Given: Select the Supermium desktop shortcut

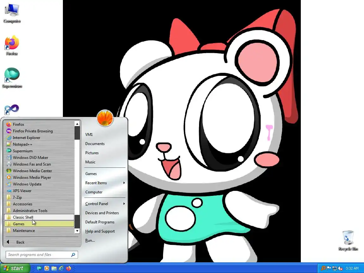Looking at the screenshot, I should point(12,78).
